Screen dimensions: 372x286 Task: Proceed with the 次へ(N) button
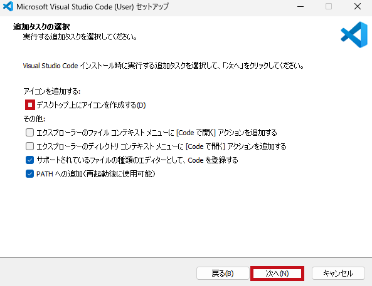[277, 273]
